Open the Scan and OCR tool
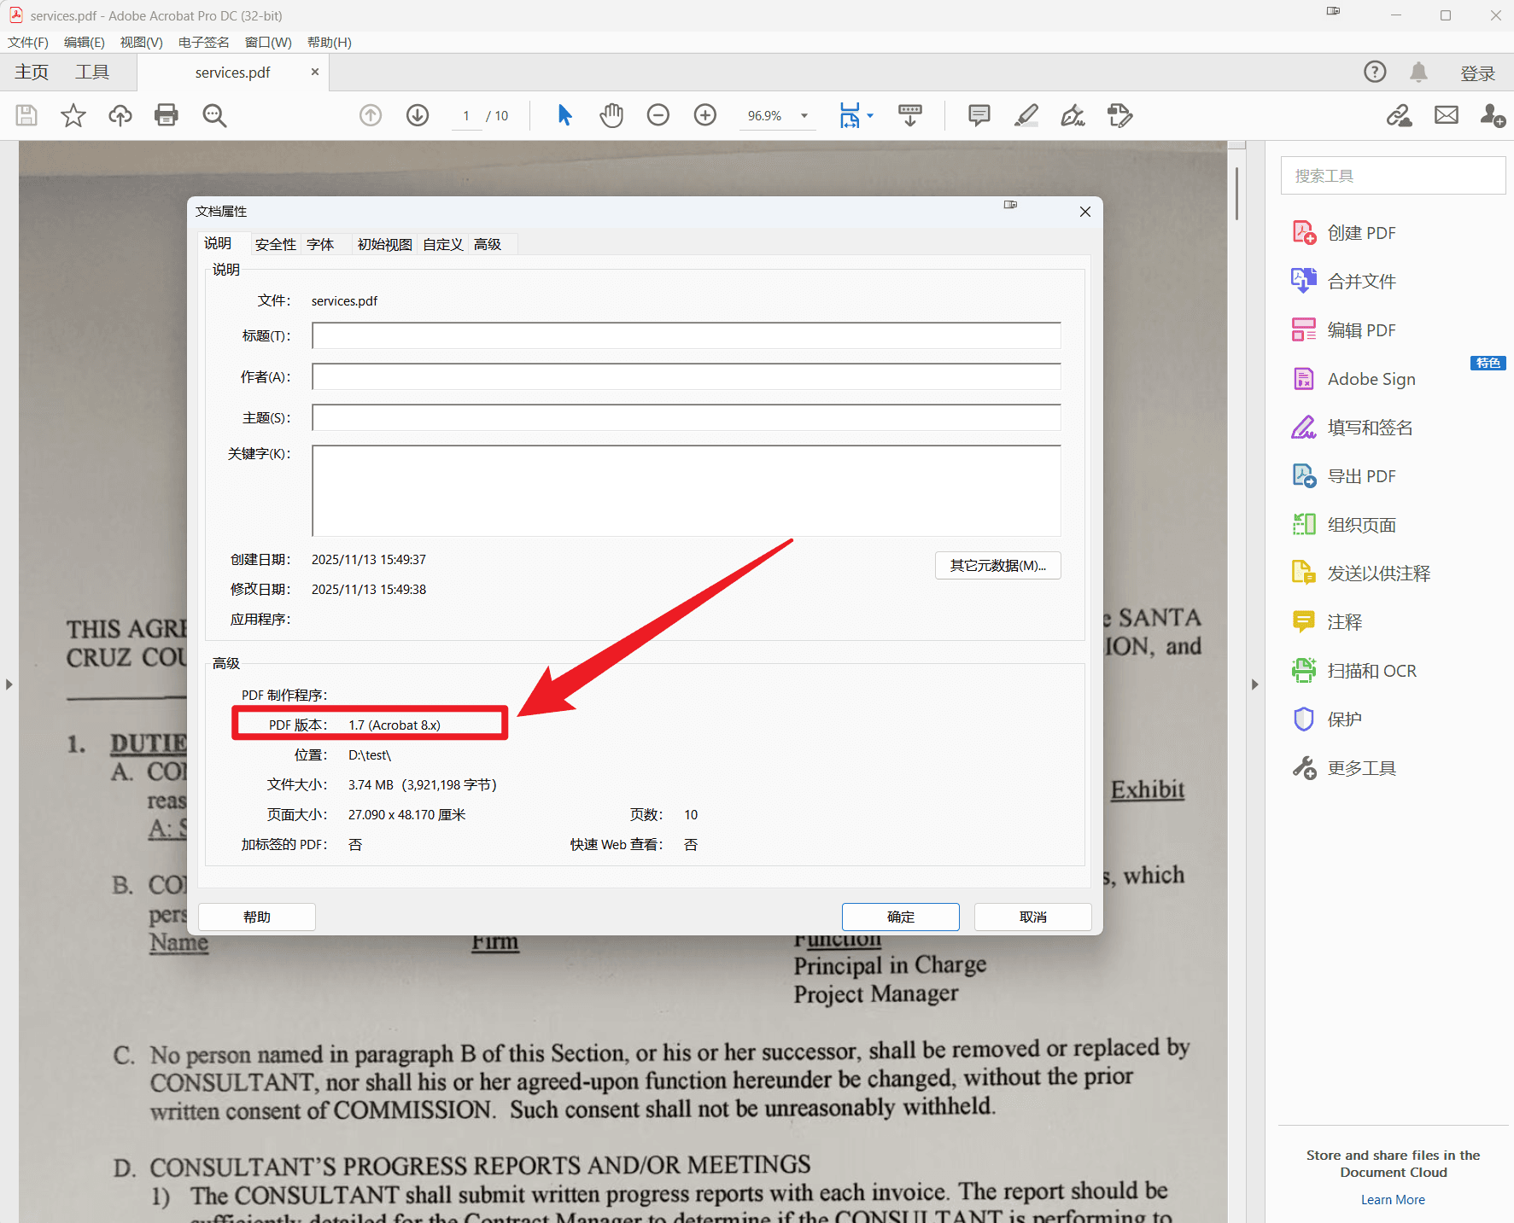 tap(1371, 671)
